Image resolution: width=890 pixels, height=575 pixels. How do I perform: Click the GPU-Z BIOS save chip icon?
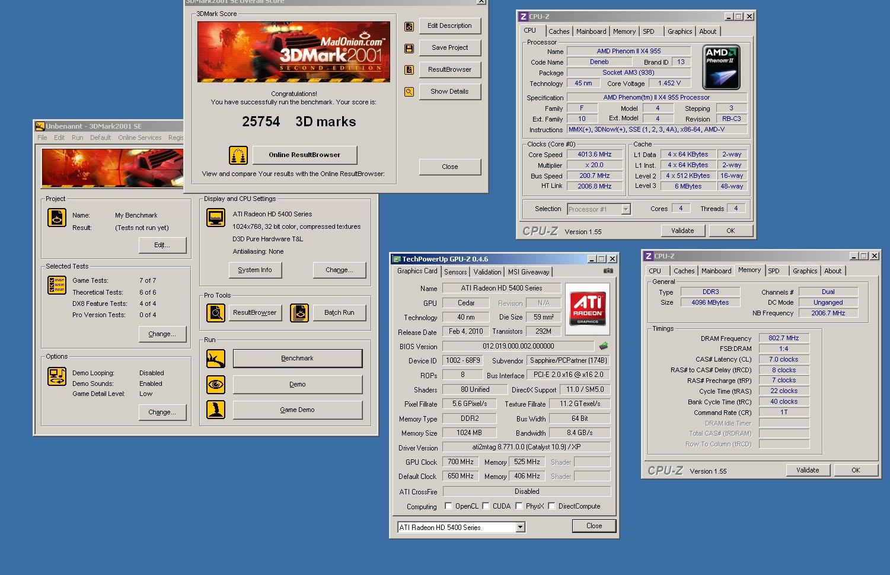[x=604, y=346]
